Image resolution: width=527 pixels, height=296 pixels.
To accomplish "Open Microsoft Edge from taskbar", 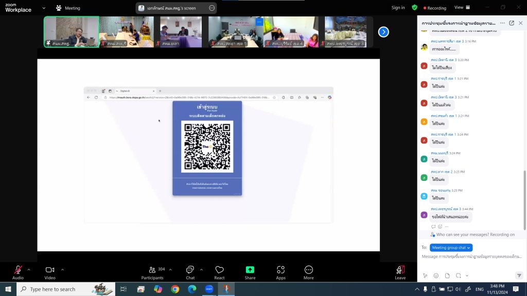I will (x=192, y=289).
